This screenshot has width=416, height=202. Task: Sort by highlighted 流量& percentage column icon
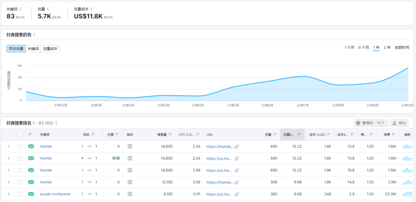(299, 134)
